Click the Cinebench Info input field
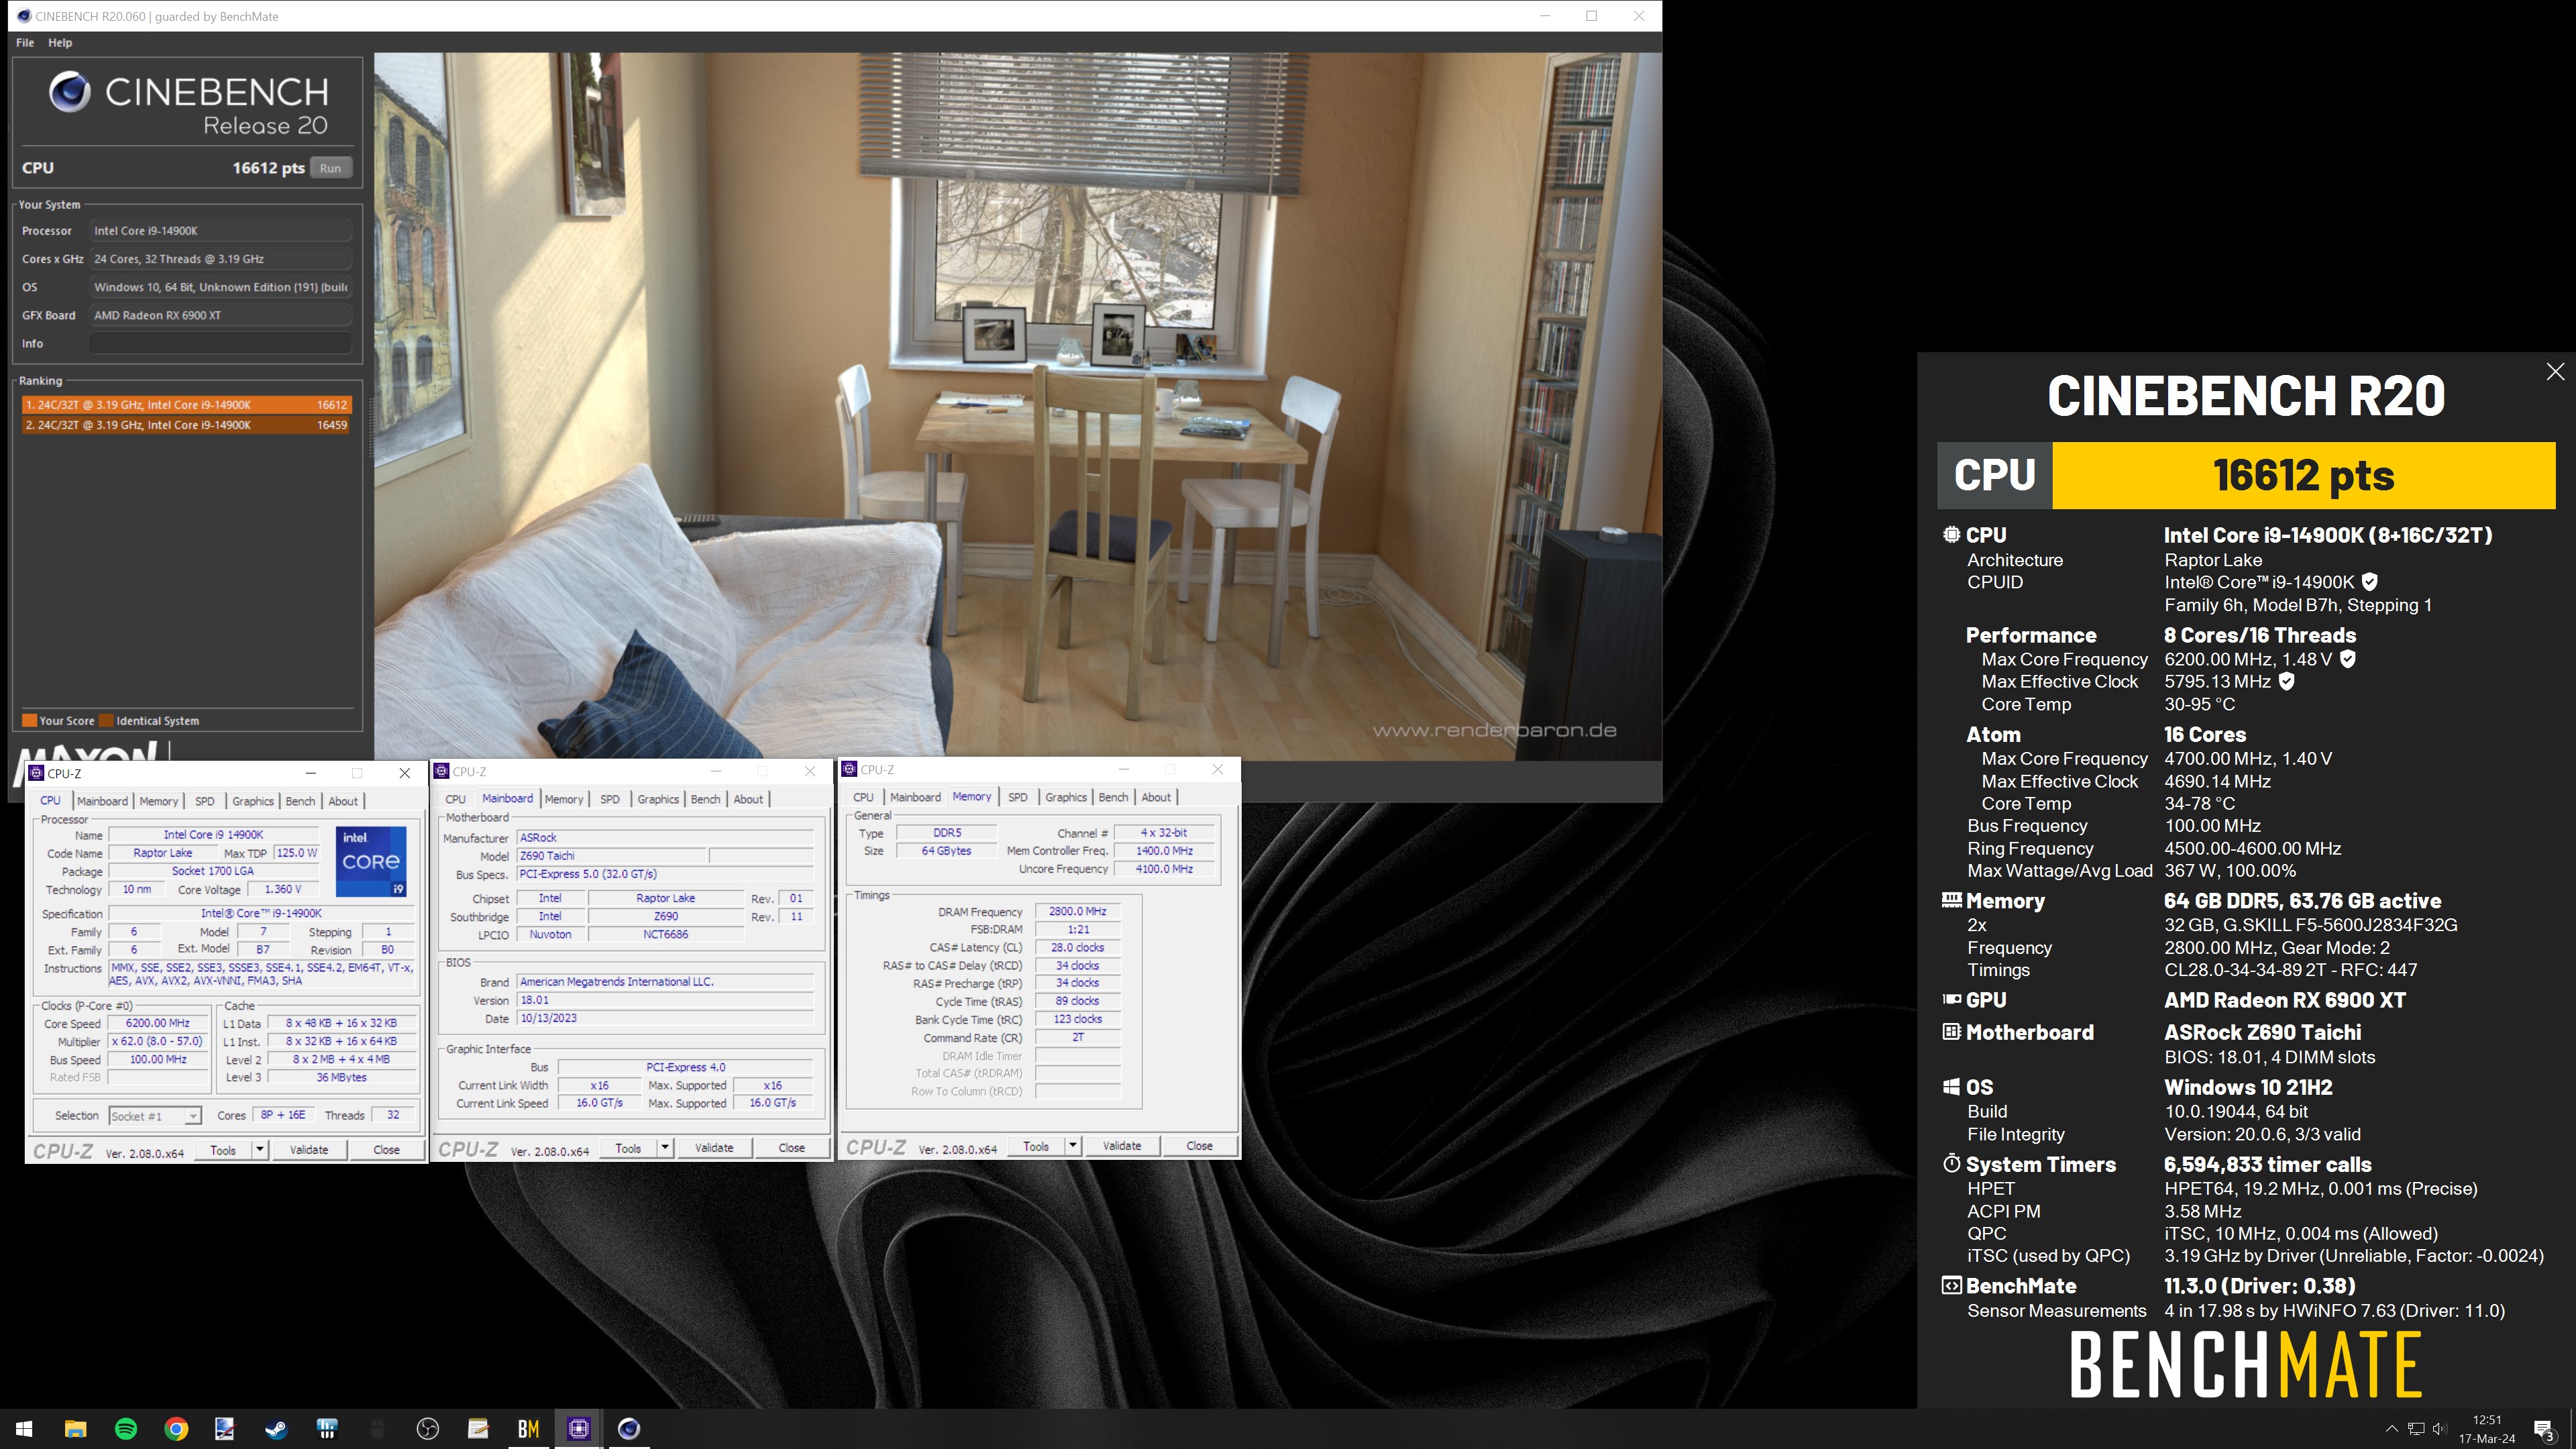2576x1449 pixels. [221, 343]
